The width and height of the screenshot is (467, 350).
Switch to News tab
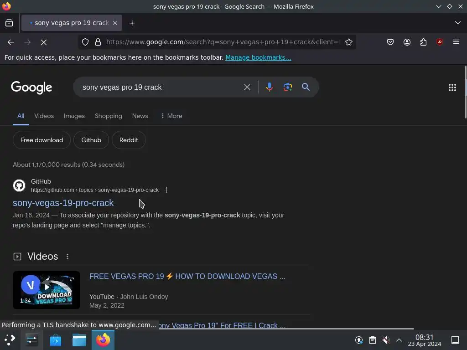pyautogui.click(x=140, y=116)
